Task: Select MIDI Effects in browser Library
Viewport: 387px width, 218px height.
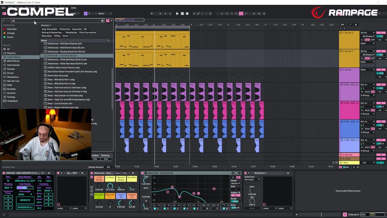Action: tap(13, 61)
